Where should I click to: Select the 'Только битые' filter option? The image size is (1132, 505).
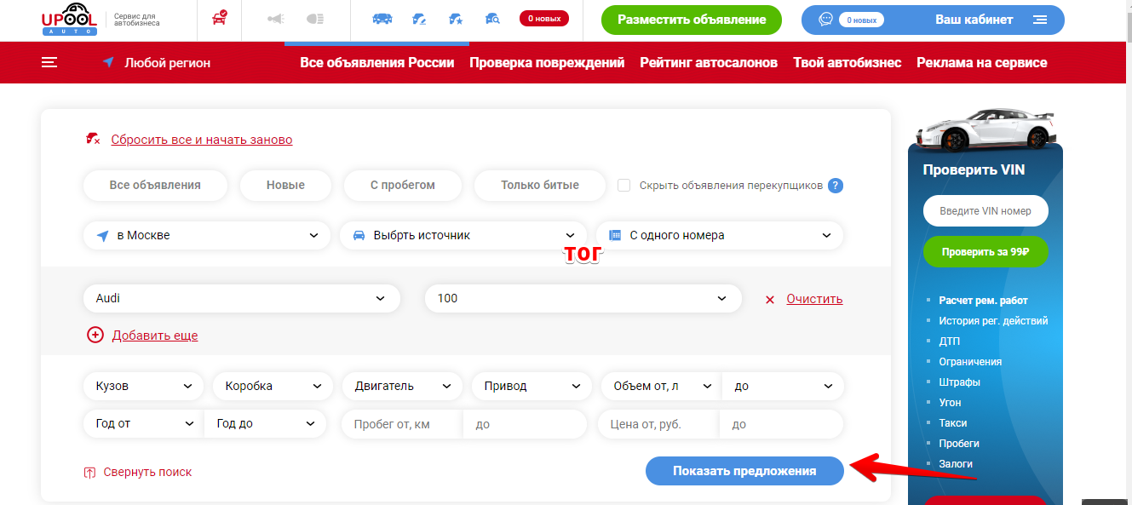pos(539,185)
